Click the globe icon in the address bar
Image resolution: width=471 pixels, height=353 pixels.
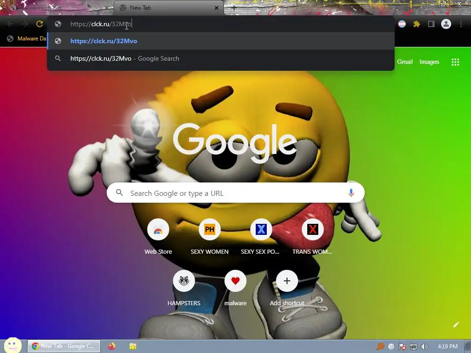coord(58,24)
